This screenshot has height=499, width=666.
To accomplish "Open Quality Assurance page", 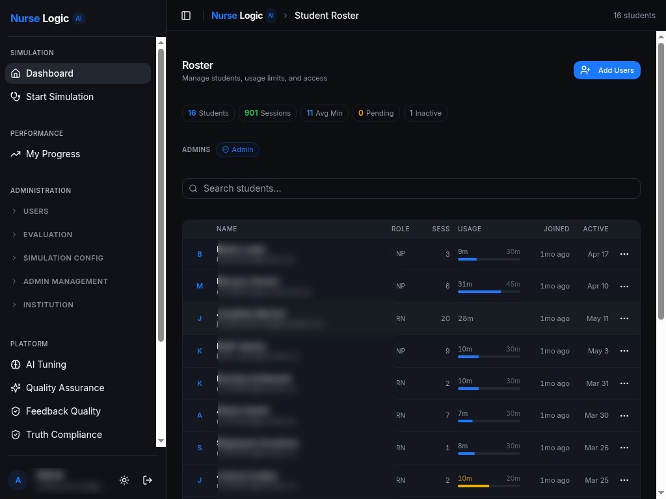I will (x=78, y=388).
